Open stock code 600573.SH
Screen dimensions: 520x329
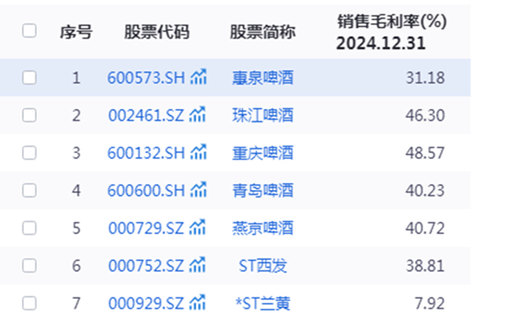tap(147, 78)
